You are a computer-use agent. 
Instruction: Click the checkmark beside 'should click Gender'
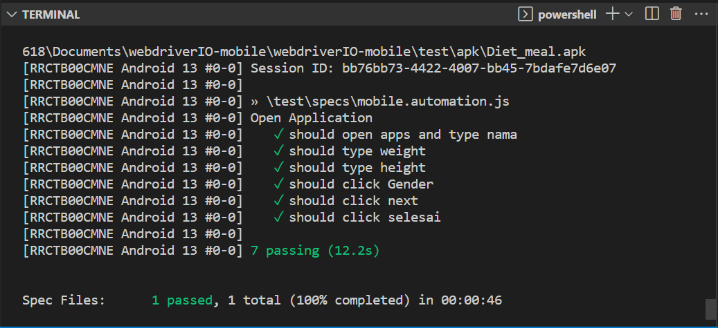click(x=278, y=184)
